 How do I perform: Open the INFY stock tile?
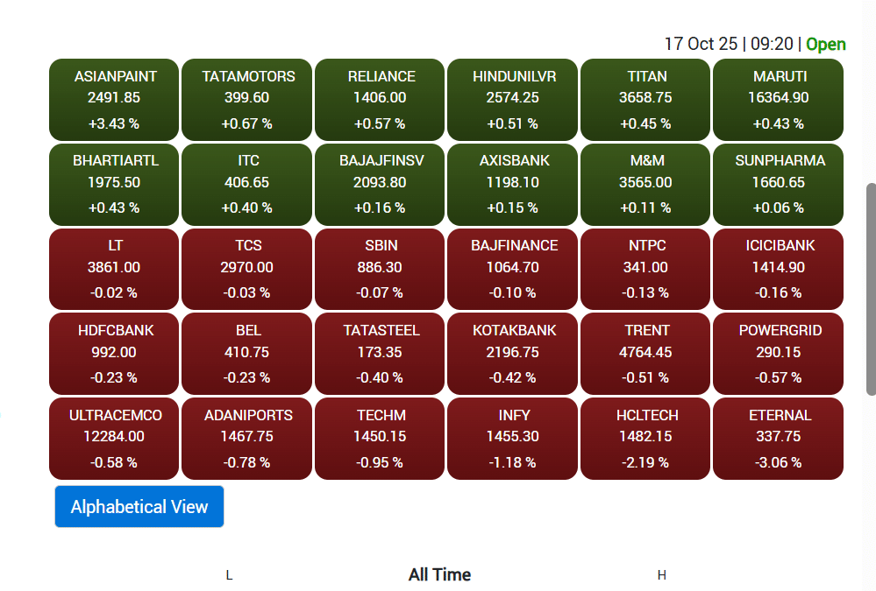coord(512,439)
